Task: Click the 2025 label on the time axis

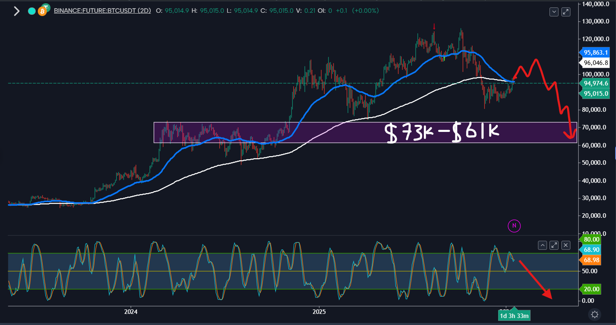Action: tap(319, 313)
